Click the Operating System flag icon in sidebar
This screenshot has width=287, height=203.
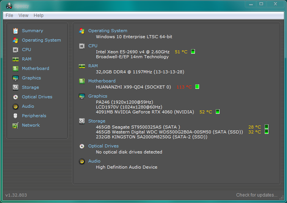click(x=16, y=40)
